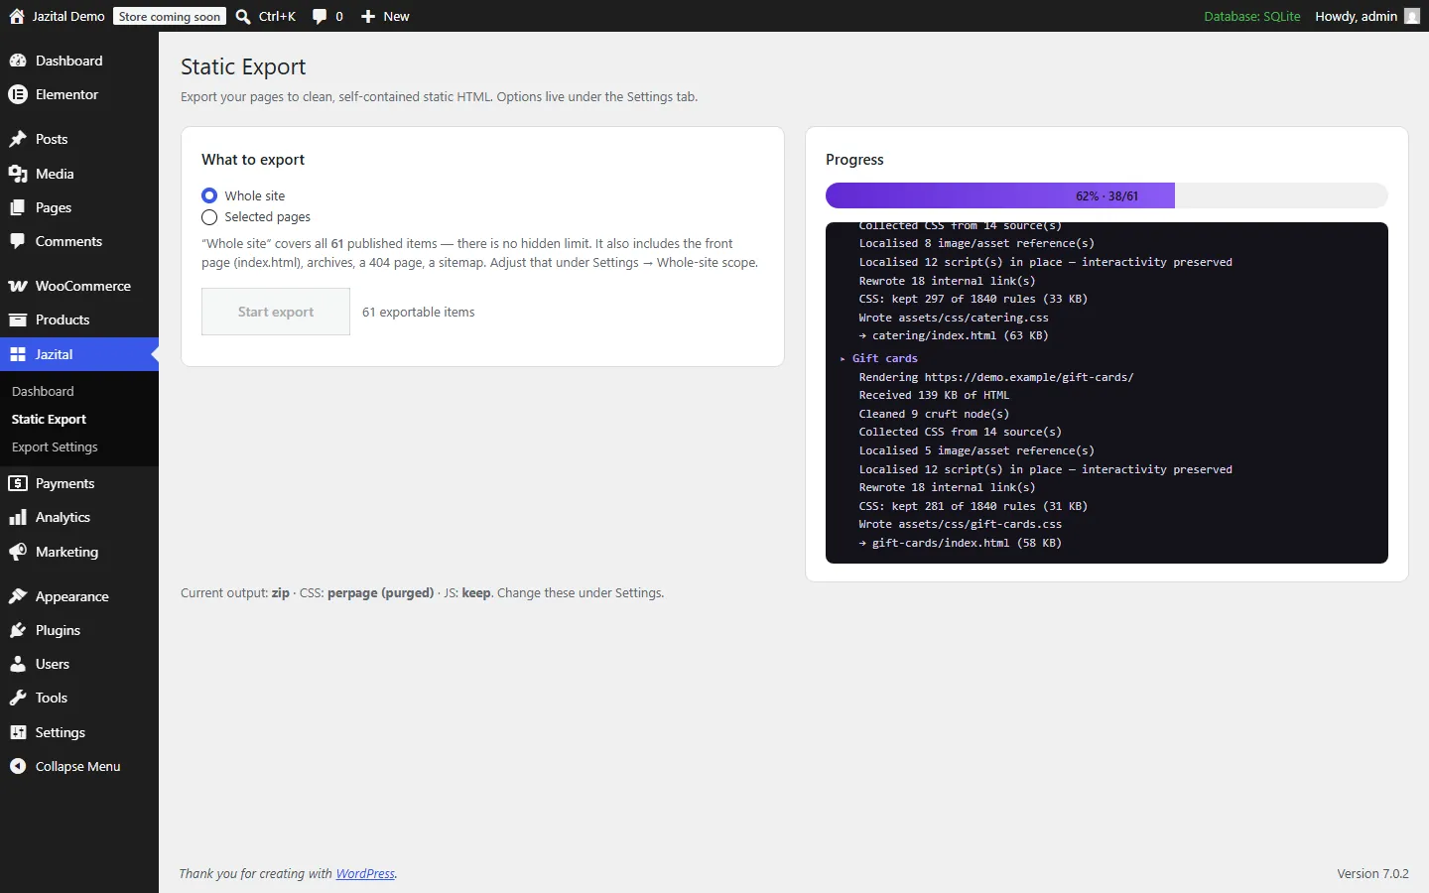Click the Collapse Menu arrow icon
This screenshot has height=893, width=1429.
[18, 766]
